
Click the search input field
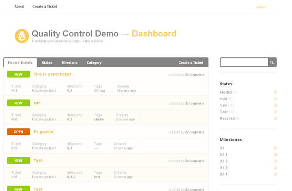click(244, 62)
